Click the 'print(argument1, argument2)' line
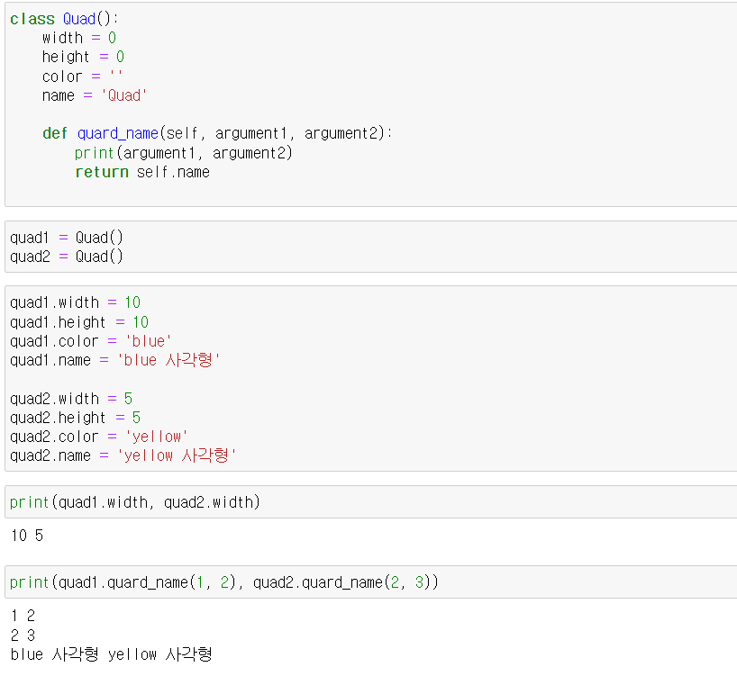This screenshot has height=676, width=737. [x=183, y=153]
